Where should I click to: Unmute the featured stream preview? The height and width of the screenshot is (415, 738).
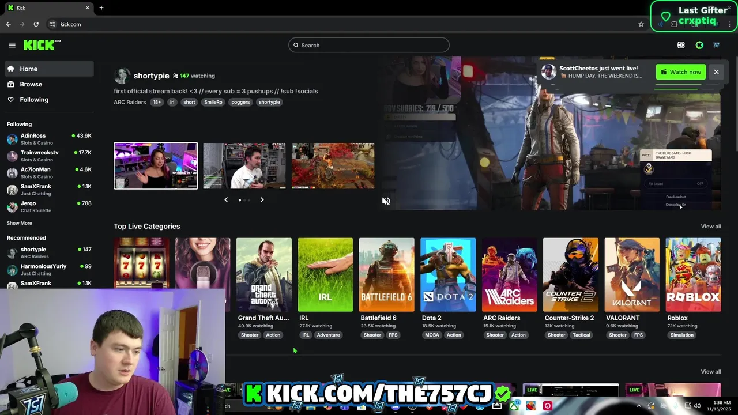(386, 201)
